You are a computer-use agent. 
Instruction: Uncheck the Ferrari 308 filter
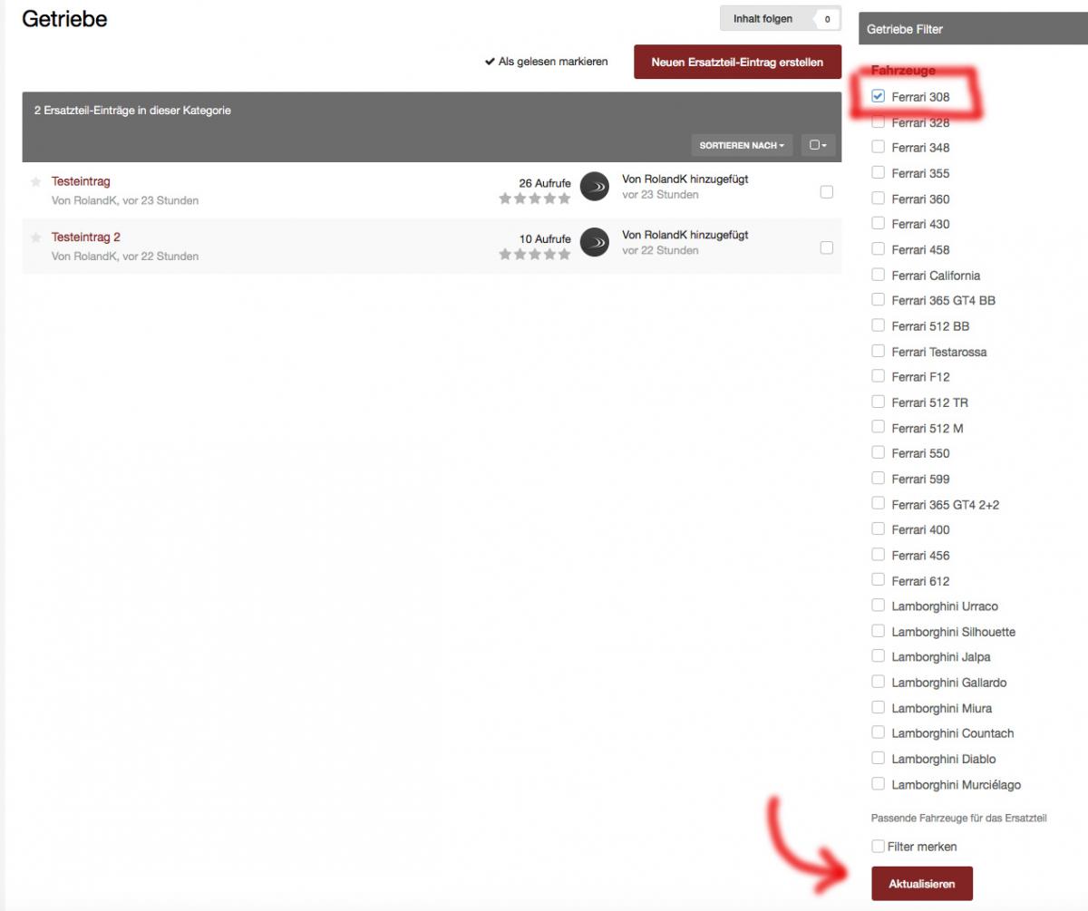click(878, 96)
